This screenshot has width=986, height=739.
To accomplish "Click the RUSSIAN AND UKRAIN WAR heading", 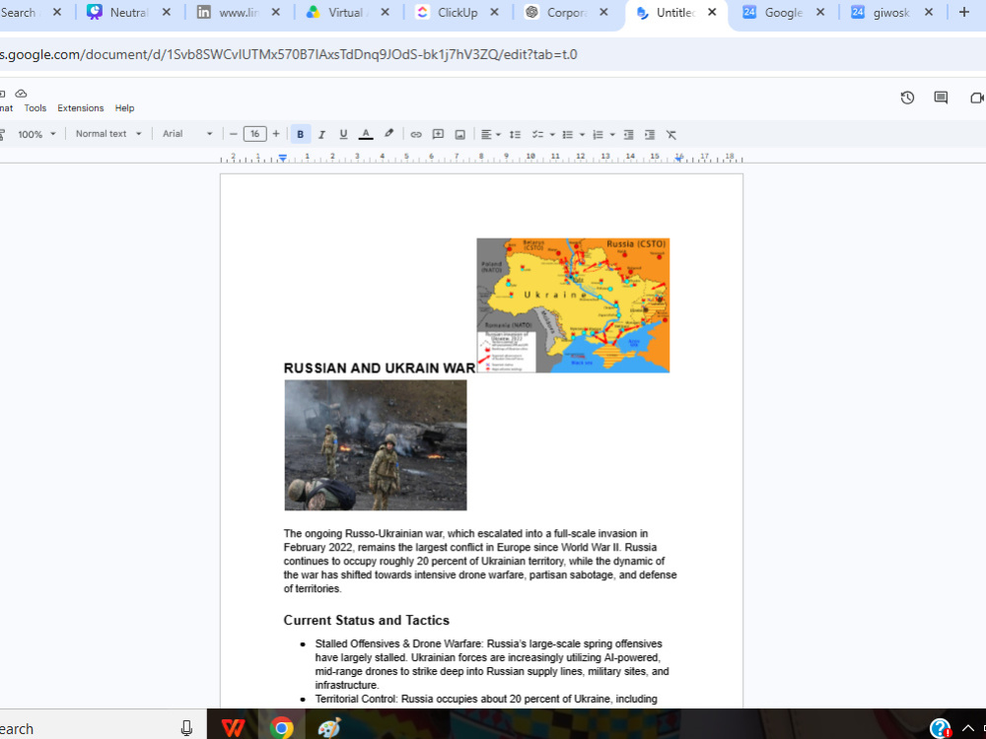I will (x=380, y=369).
